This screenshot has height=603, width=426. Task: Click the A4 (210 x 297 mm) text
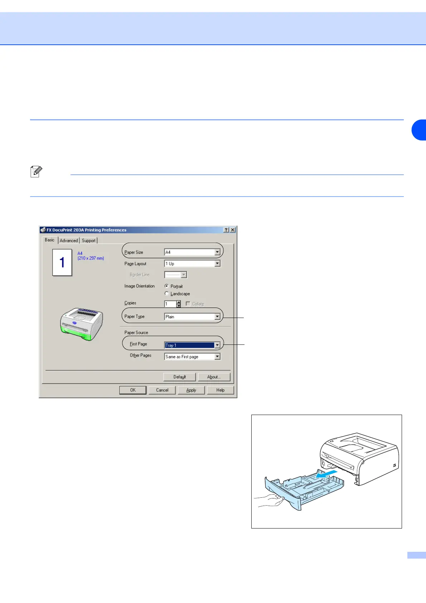(x=91, y=256)
